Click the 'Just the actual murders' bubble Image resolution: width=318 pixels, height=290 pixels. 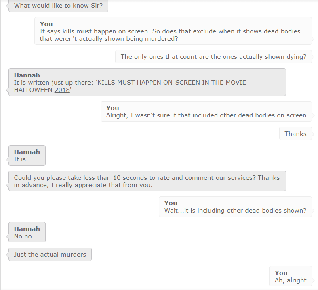50,254
